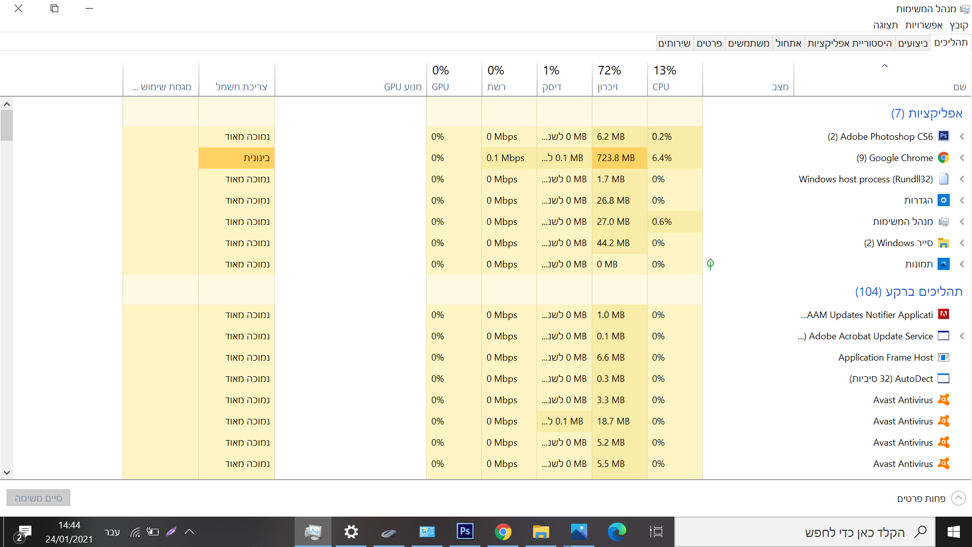Expand the סייר Windows process group
Image resolution: width=972 pixels, height=547 pixels.
[962, 243]
